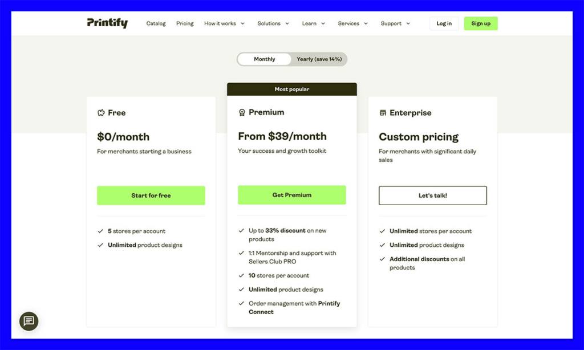This screenshot has height=350, width=584.
Task: Click the storefront icon beside Enterprise
Action: (x=384, y=112)
